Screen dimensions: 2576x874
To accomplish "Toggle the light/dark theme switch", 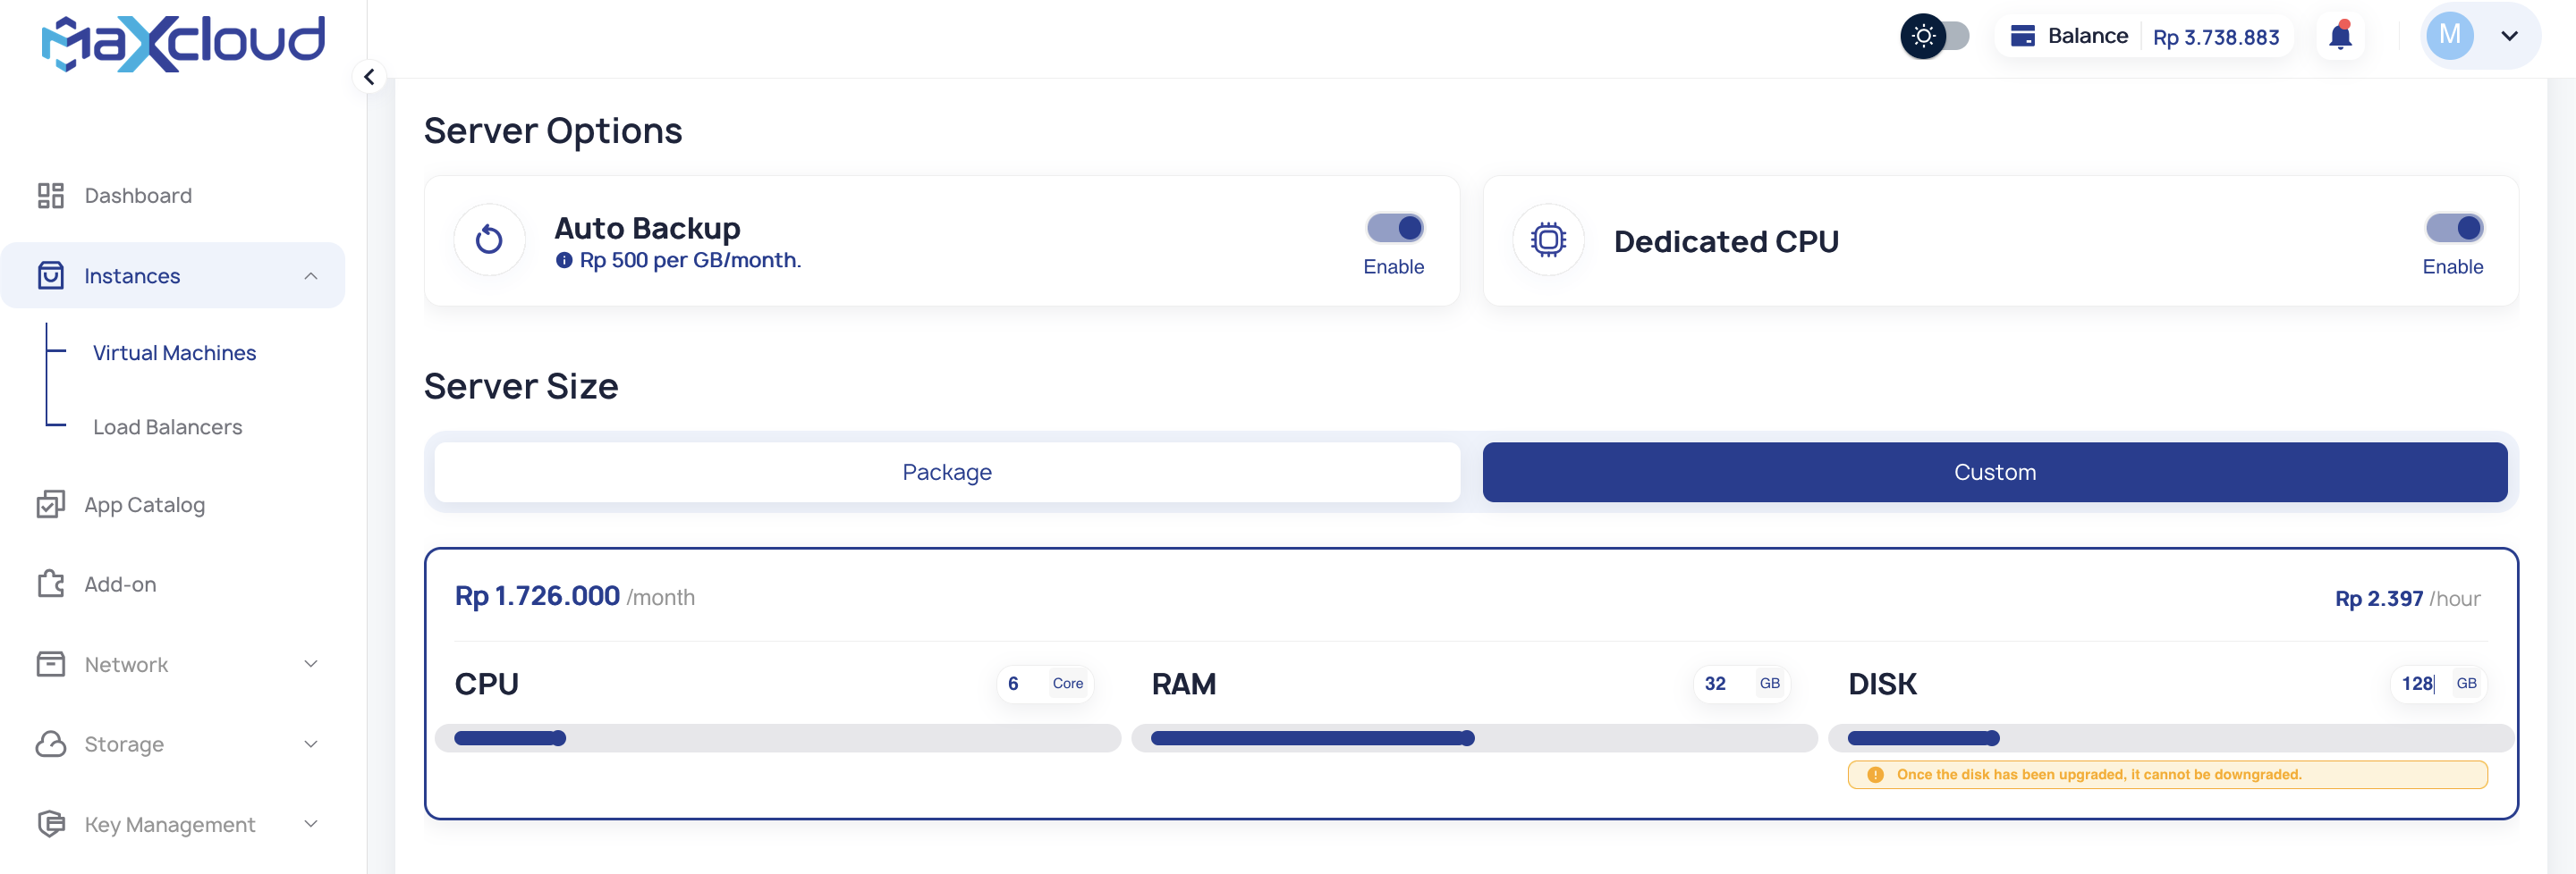I will [x=1935, y=37].
